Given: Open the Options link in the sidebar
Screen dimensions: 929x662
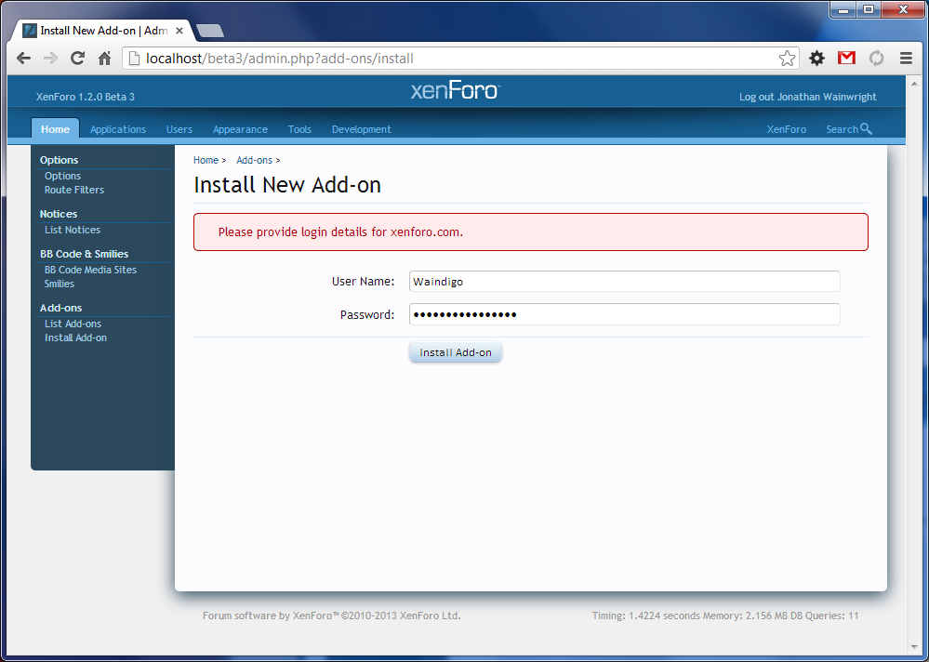Looking at the screenshot, I should (63, 176).
